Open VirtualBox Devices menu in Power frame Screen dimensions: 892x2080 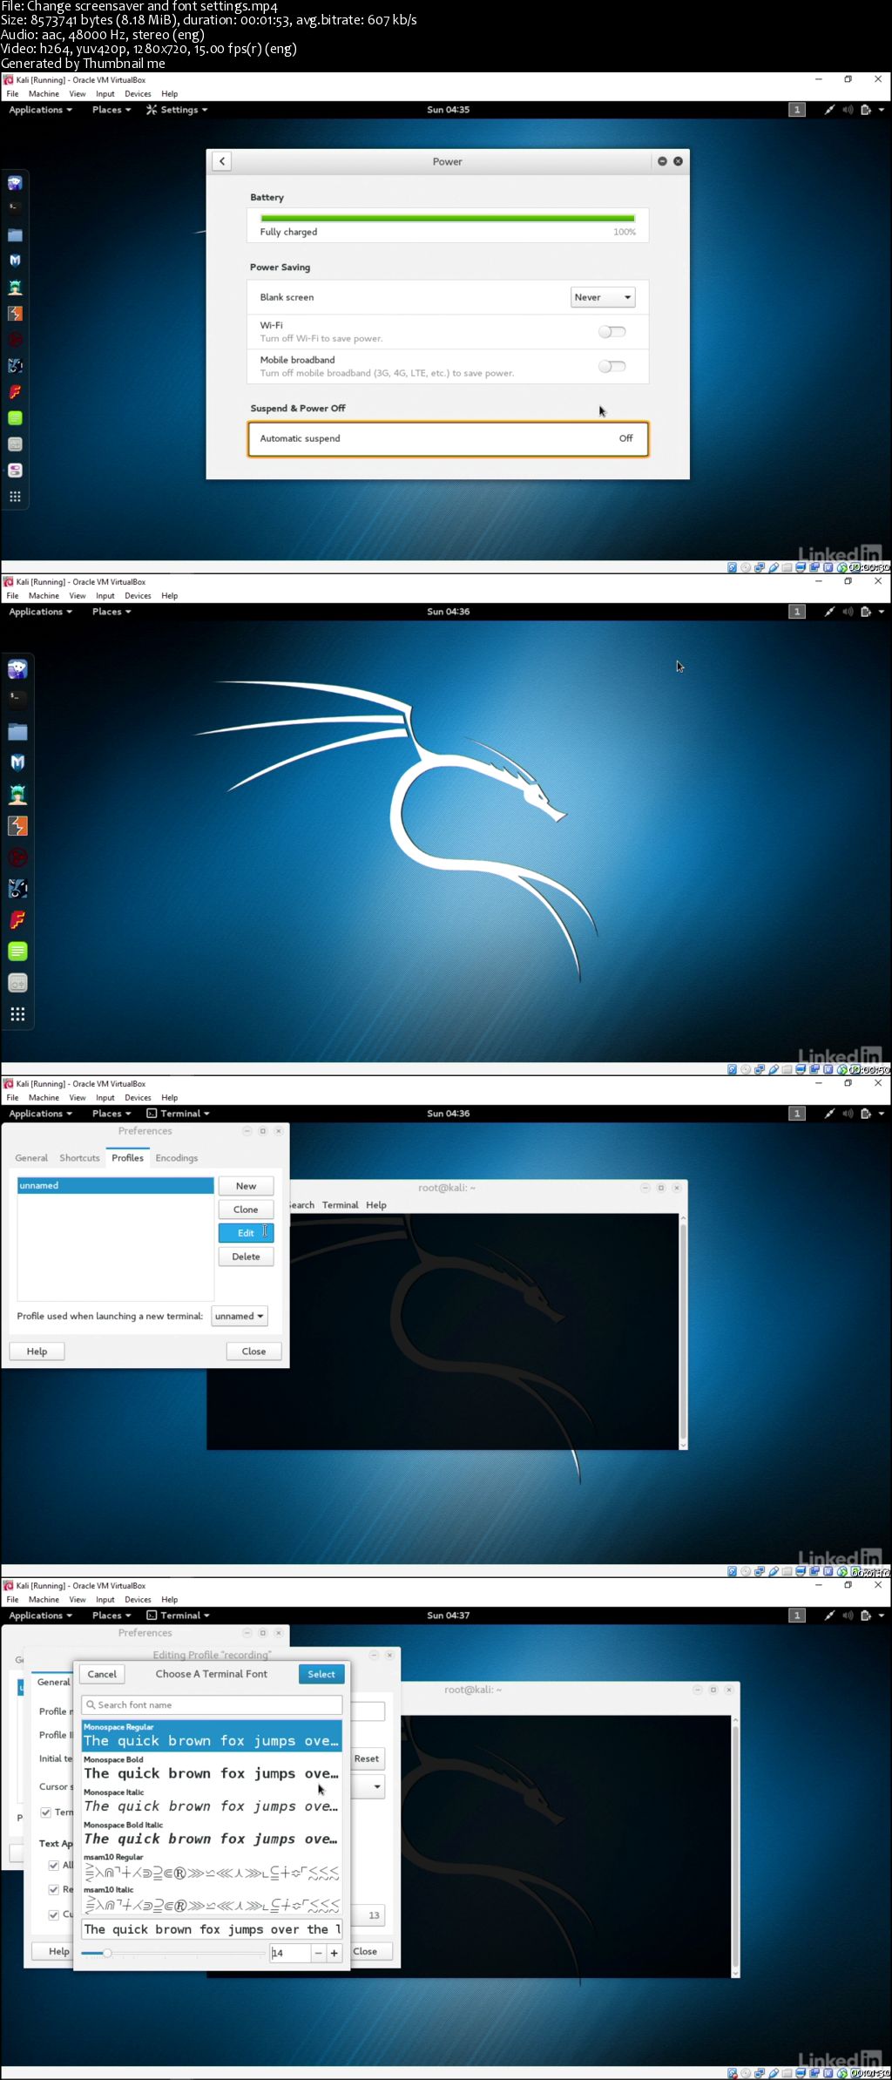coord(138,94)
